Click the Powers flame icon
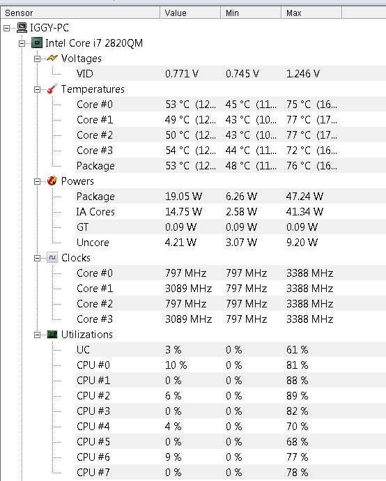Screen dimensions: 386x481 pyautogui.click(x=52, y=181)
